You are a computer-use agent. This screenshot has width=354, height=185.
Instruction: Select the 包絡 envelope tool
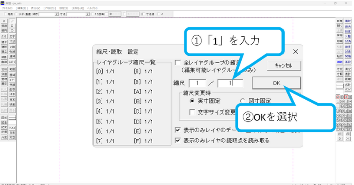(4, 69)
